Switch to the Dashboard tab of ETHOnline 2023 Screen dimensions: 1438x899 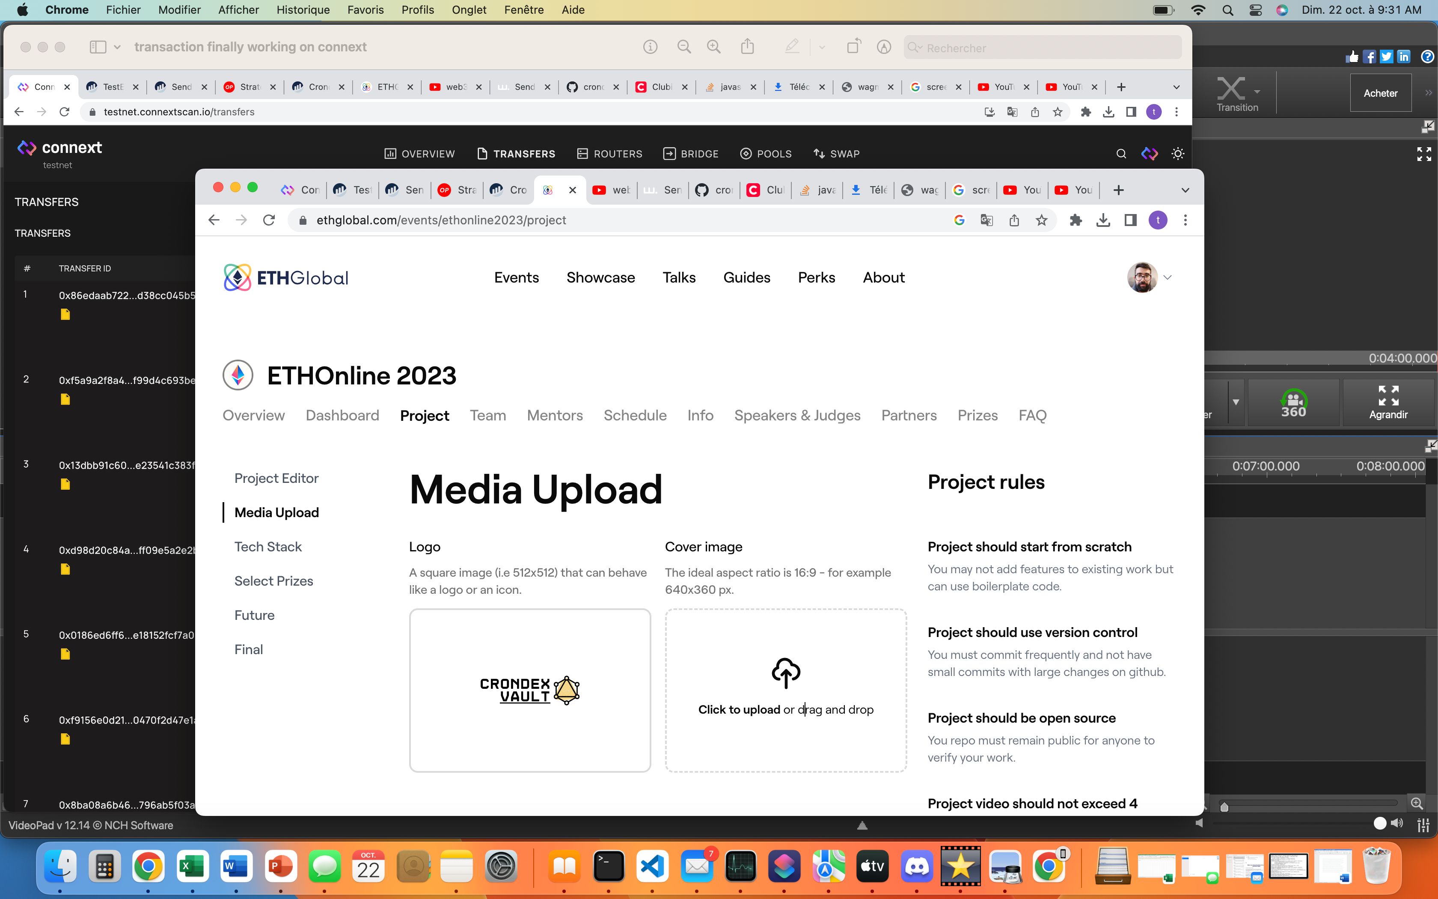tap(342, 416)
